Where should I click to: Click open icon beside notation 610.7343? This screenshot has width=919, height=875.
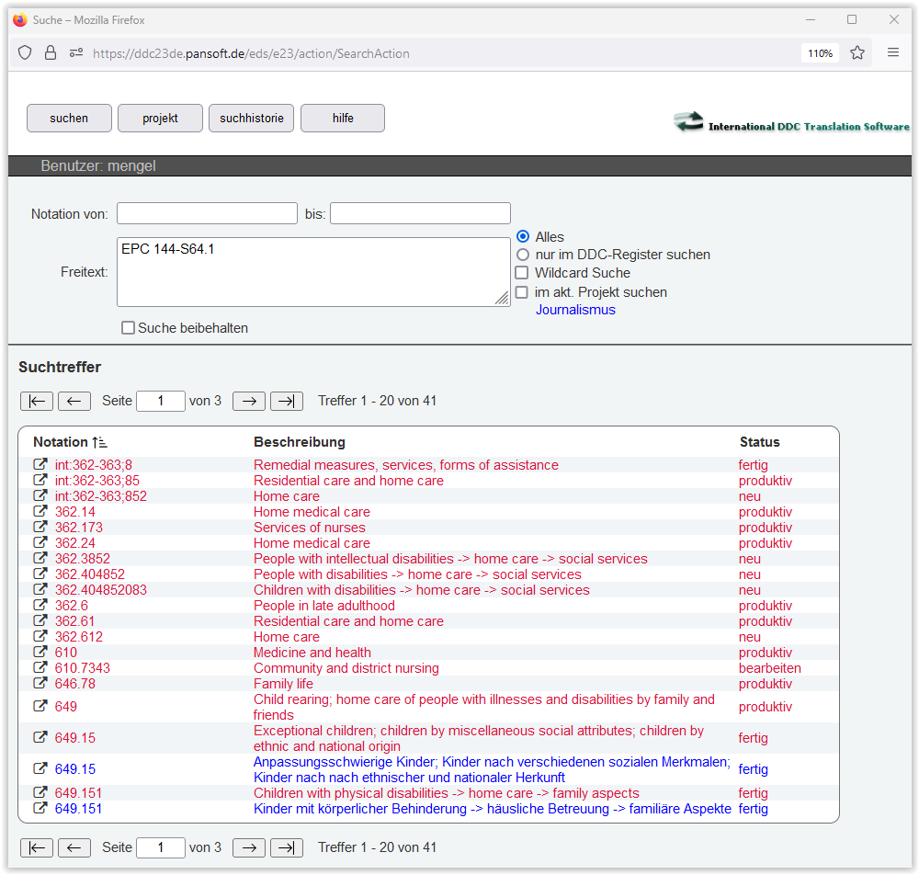pos(40,668)
